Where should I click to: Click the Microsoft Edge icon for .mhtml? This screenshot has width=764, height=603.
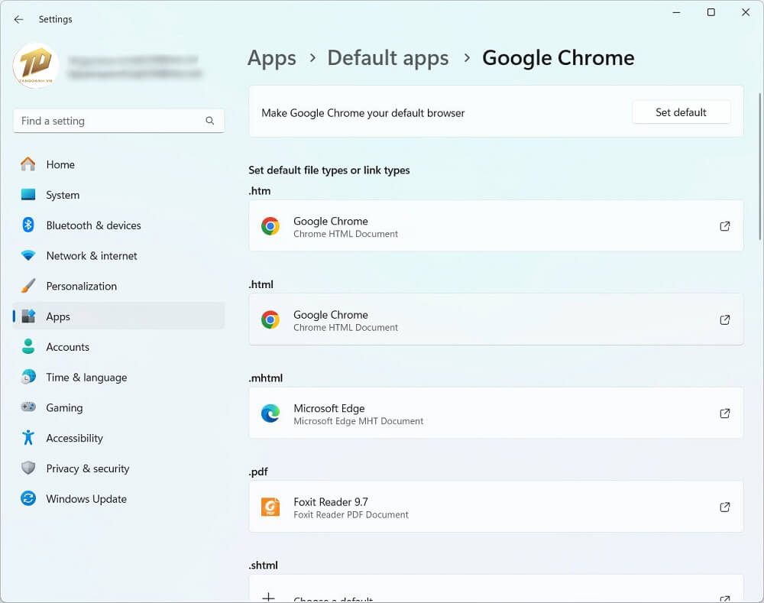270,413
